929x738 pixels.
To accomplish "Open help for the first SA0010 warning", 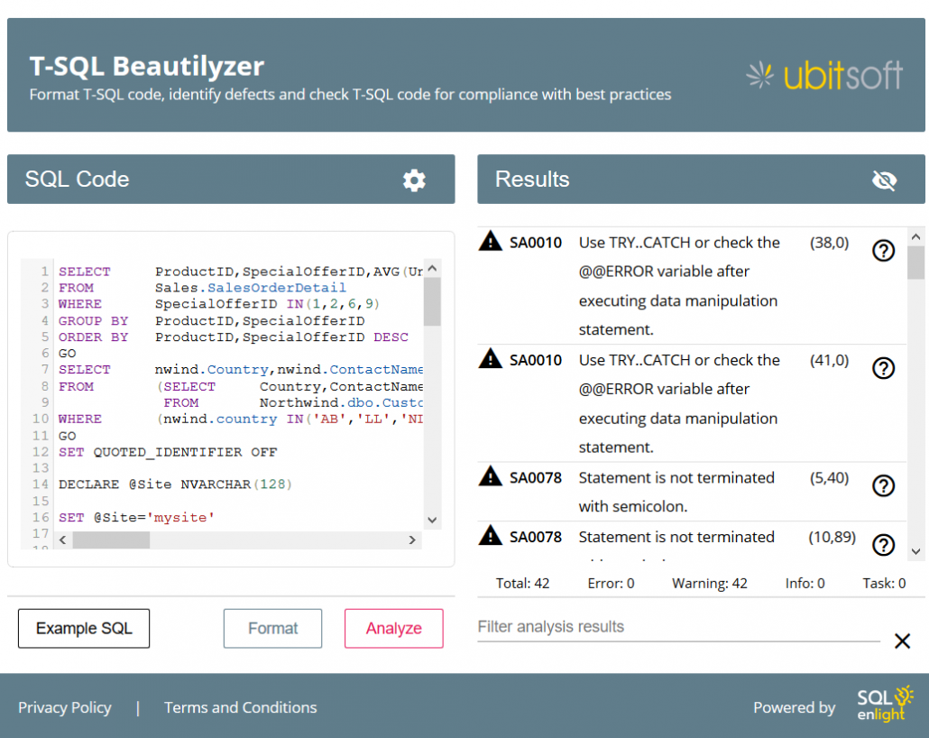I will (882, 251).
